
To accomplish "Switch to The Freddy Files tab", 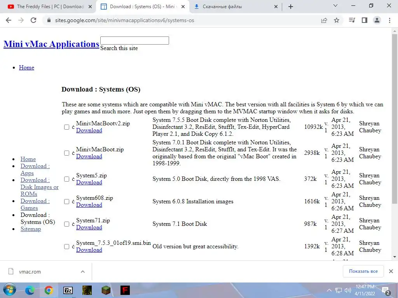I will (50, 7).
